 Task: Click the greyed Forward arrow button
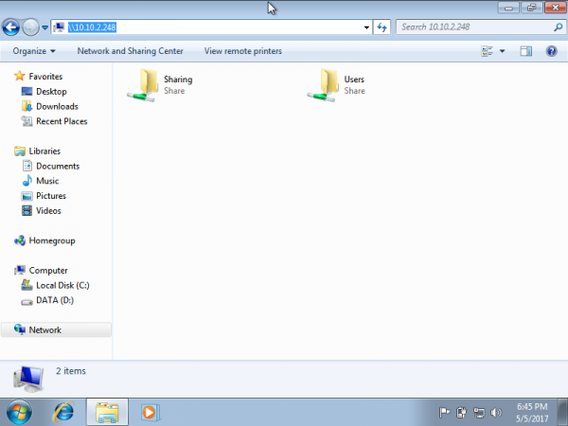coord(31,27)
